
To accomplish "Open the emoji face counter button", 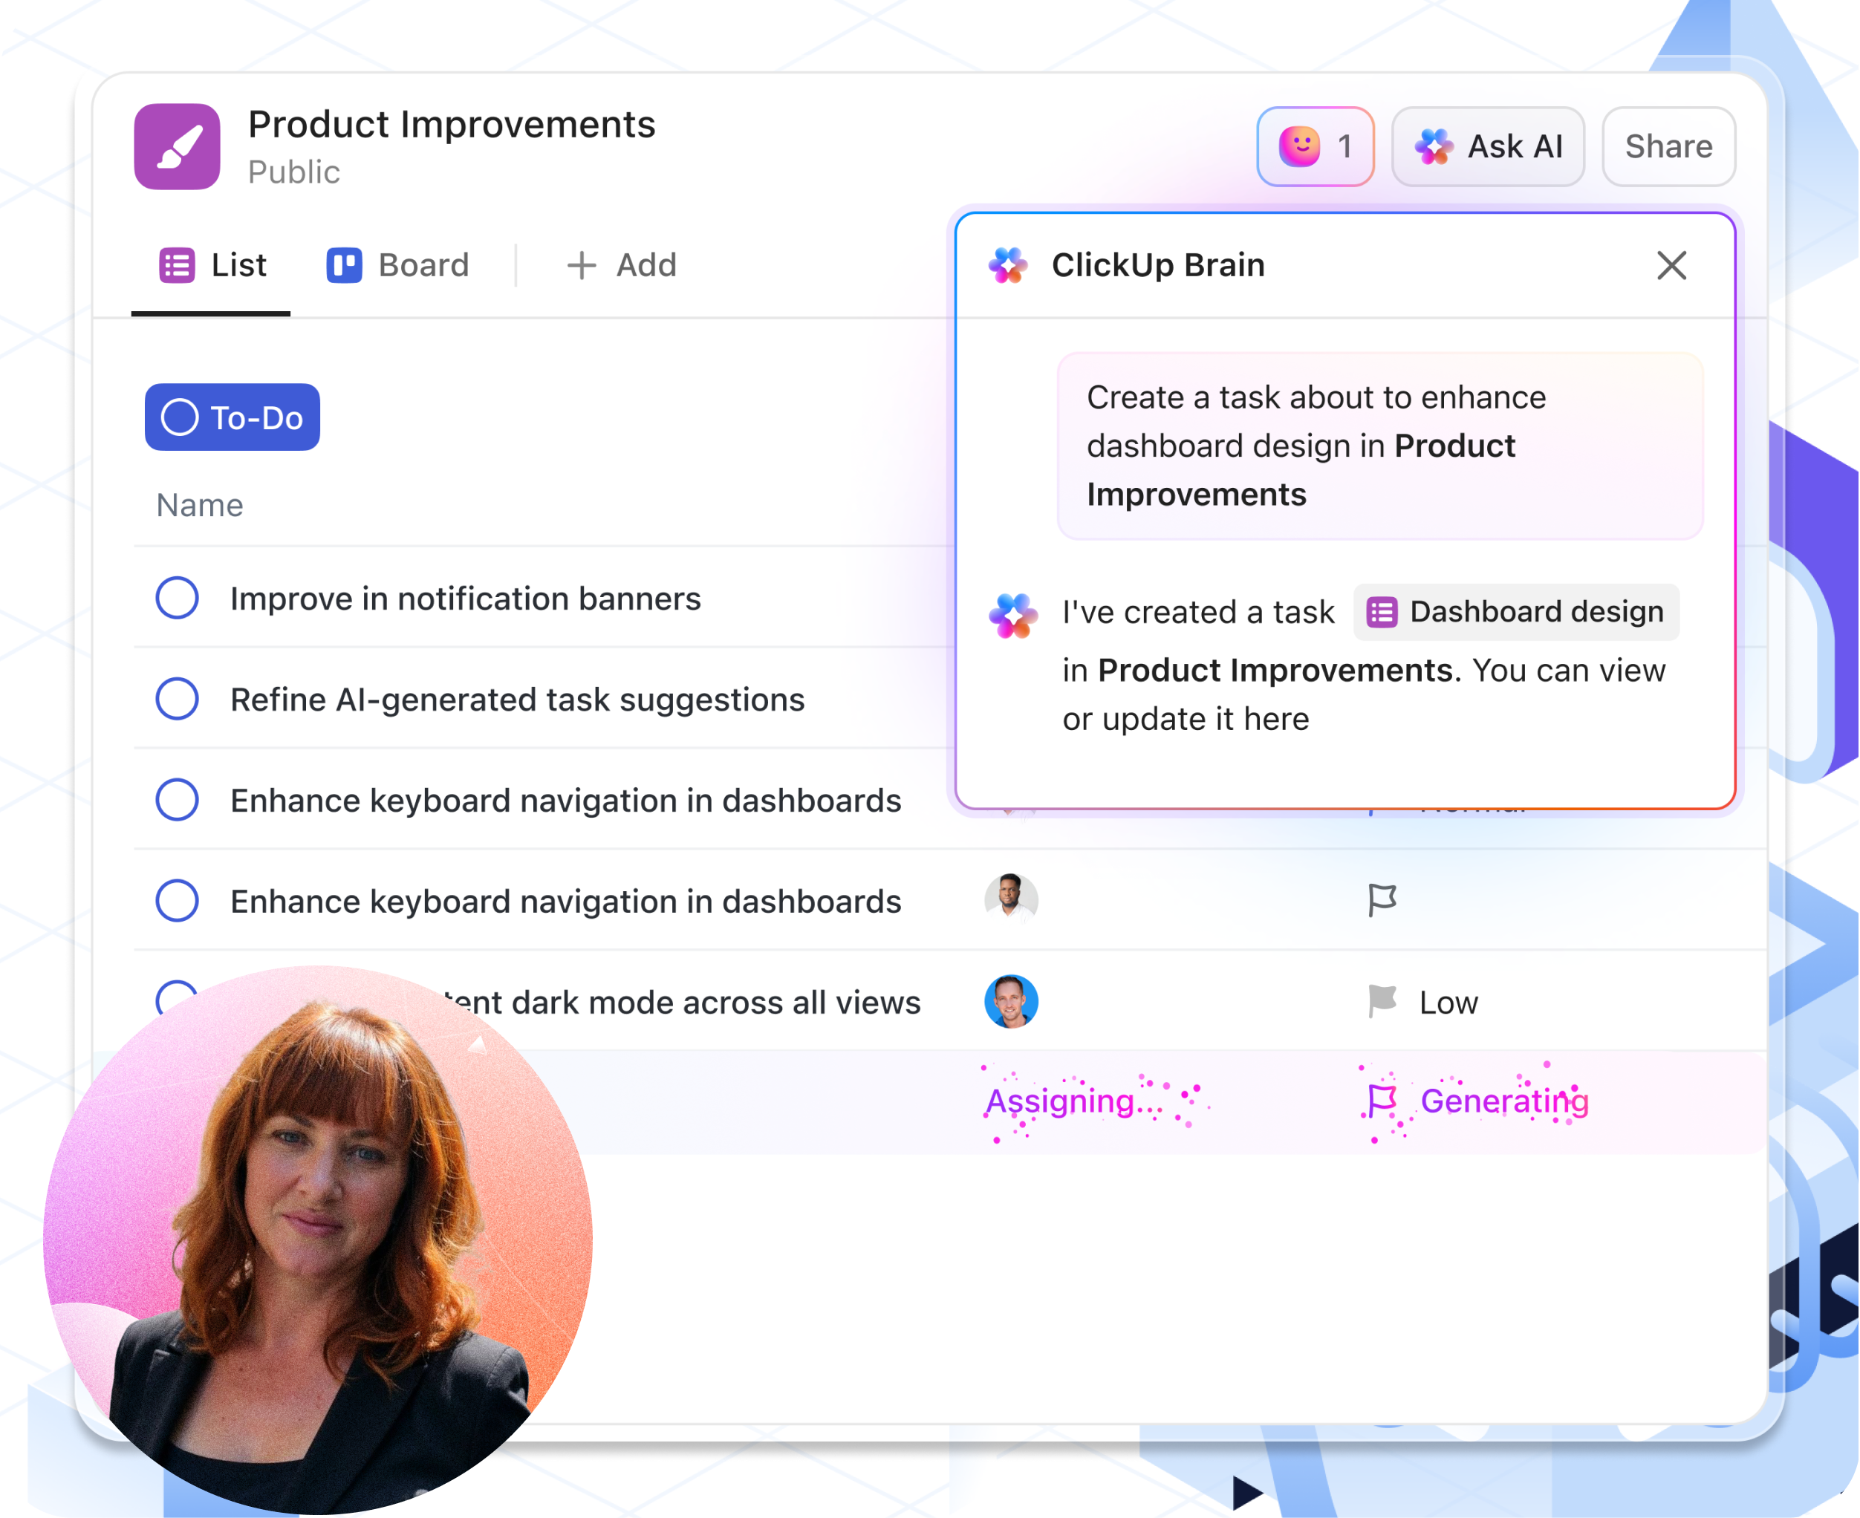I will point(1316,146).
